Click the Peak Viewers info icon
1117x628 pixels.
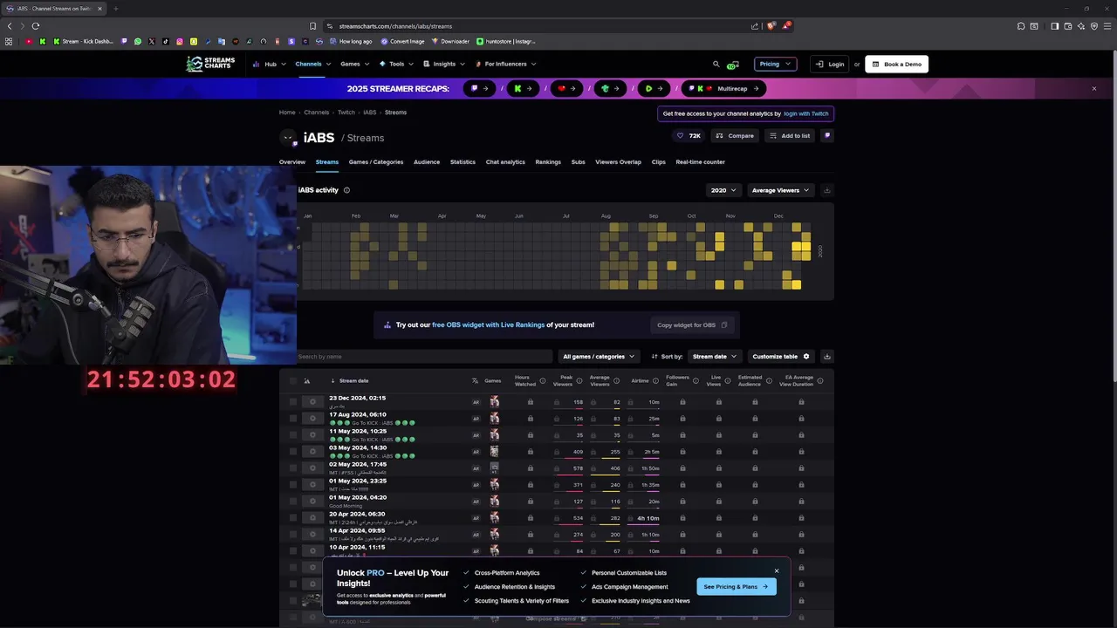[579, 380]
